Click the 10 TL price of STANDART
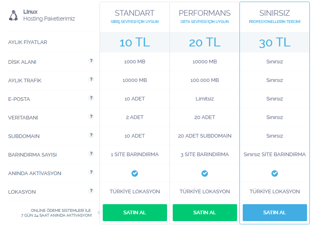This screenshot has height=230, width=322. click(x=135, y=42)
